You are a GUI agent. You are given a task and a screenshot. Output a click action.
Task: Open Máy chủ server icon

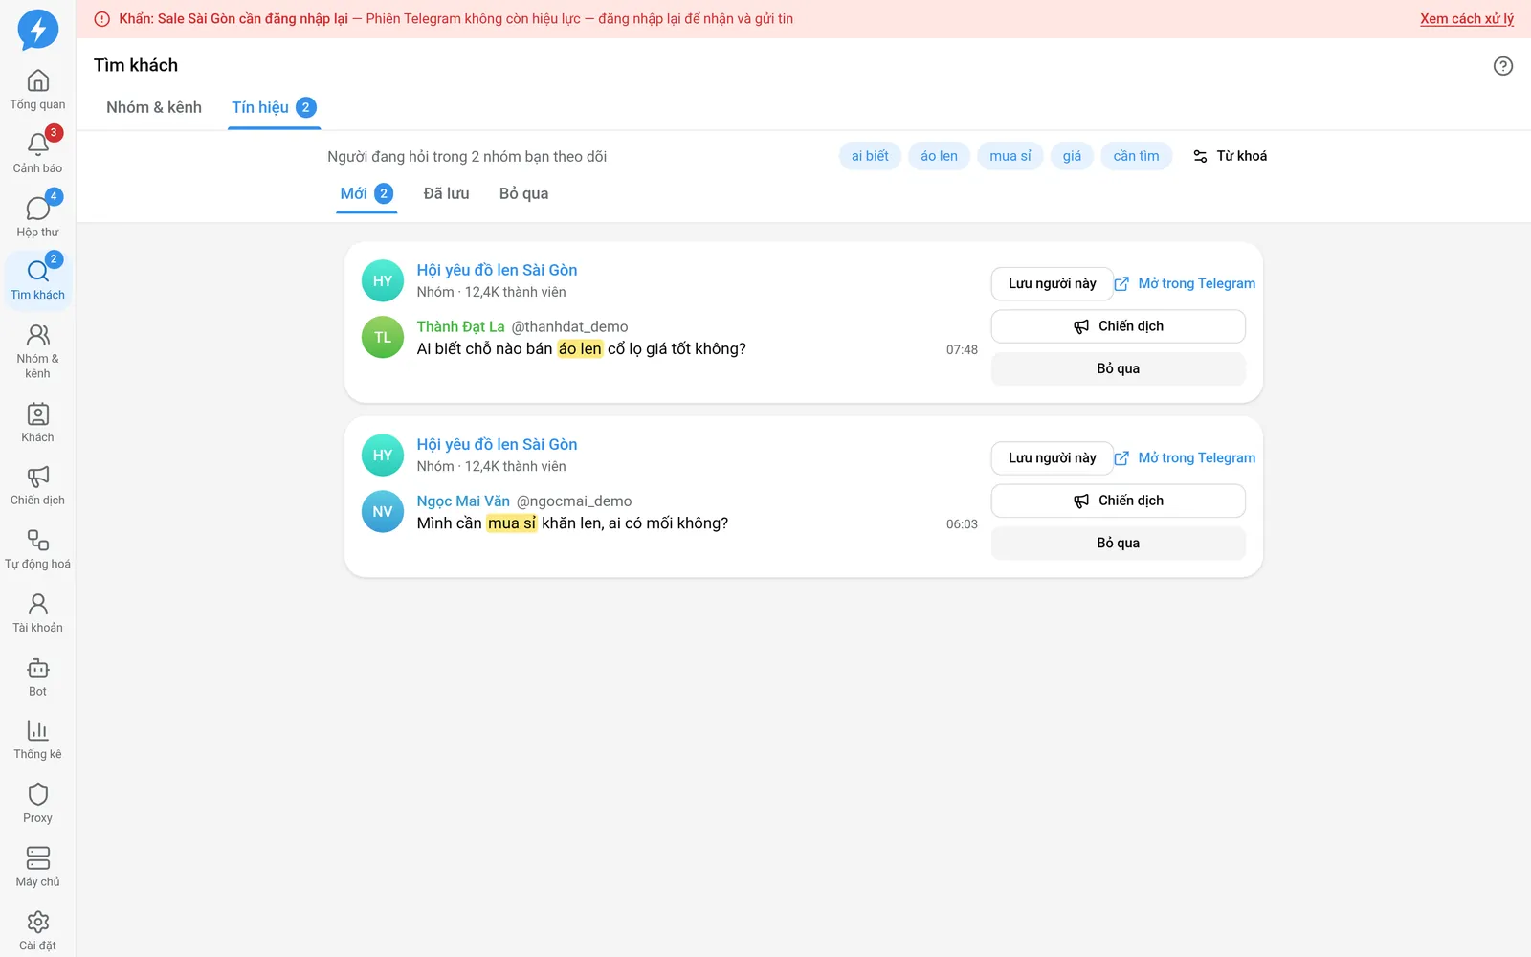pos(37,868)
